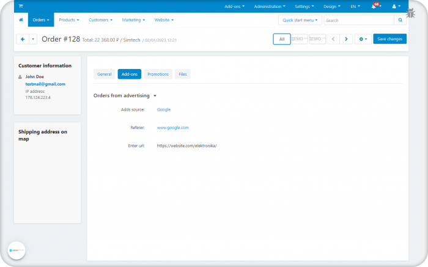This screenshot has width=428, height=267.
Task: Go to the next order chevron
Action: [346, 39]
